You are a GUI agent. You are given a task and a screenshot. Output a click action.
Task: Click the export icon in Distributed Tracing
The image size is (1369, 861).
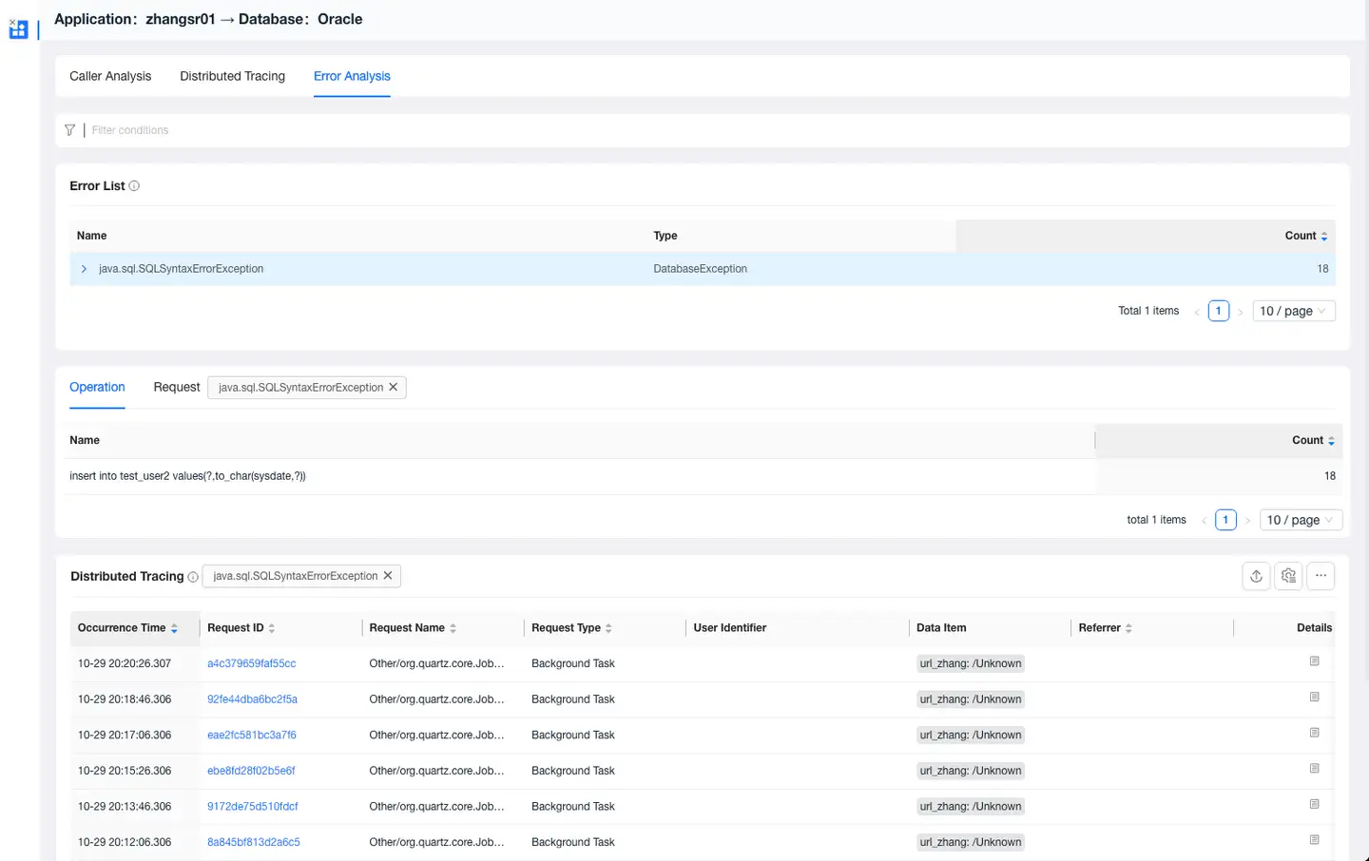click(1256, 576)
